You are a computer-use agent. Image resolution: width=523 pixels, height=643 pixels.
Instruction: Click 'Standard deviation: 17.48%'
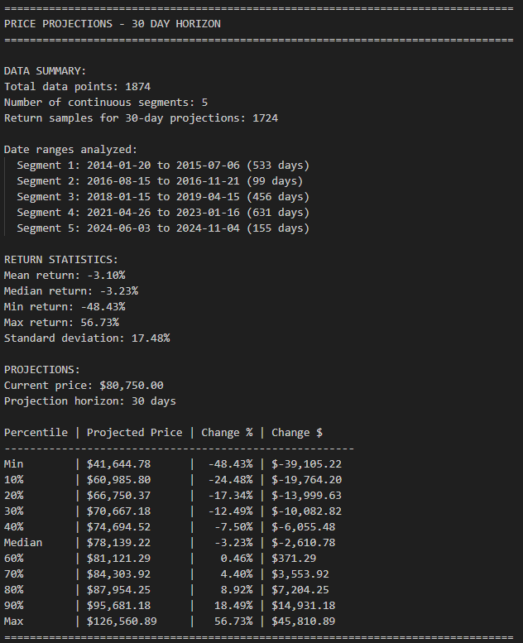click(87, 338)
